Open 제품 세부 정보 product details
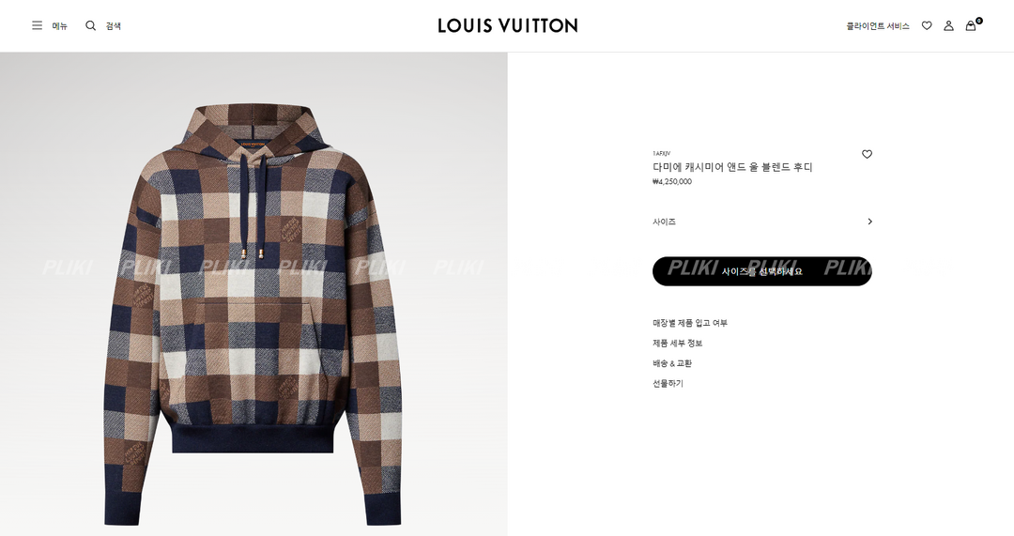The height and width of the screenshot is (536, 1014). click(x=677, y=344)
